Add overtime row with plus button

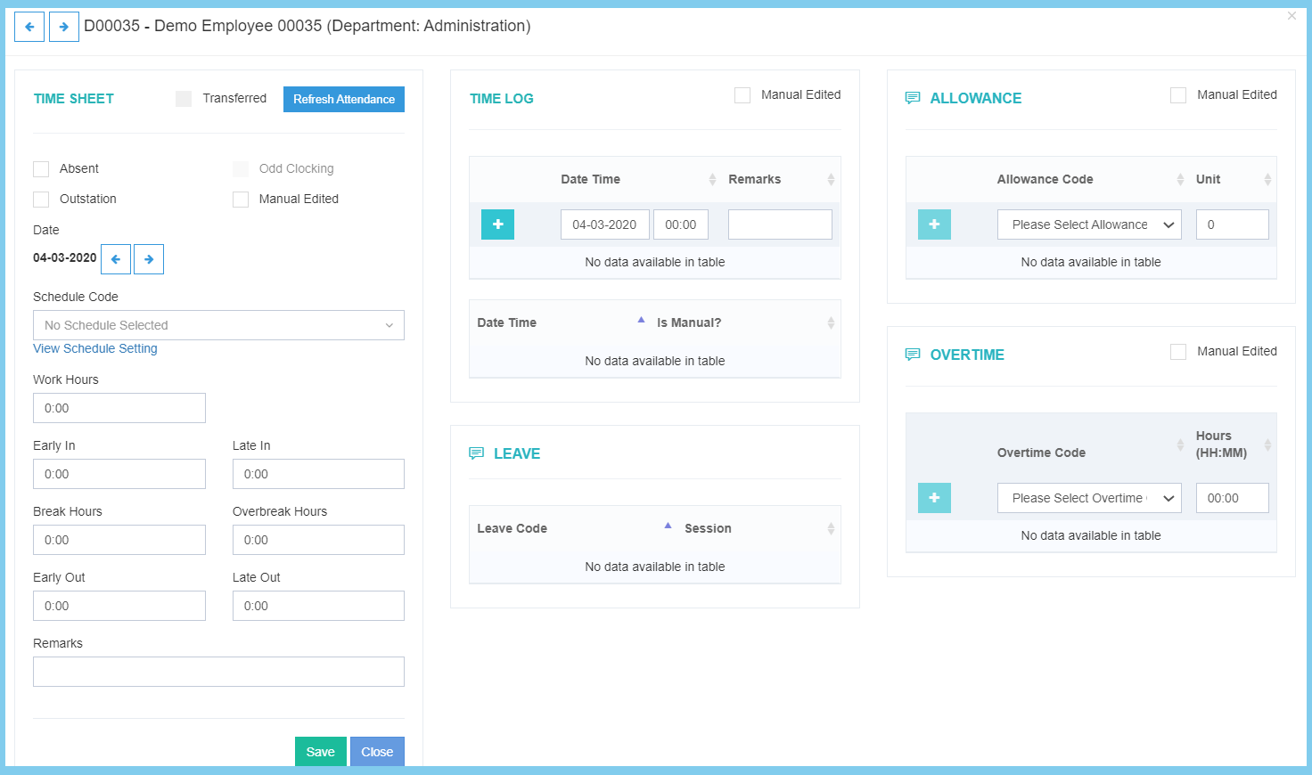(934, 498)
